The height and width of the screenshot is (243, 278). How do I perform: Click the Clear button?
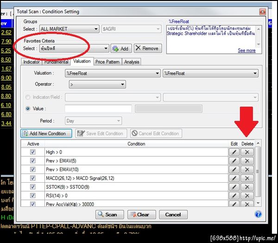[141, 214]
